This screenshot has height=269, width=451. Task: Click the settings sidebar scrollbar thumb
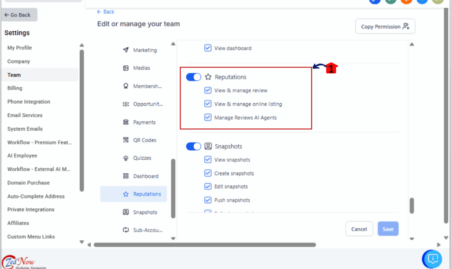point(81,120)
